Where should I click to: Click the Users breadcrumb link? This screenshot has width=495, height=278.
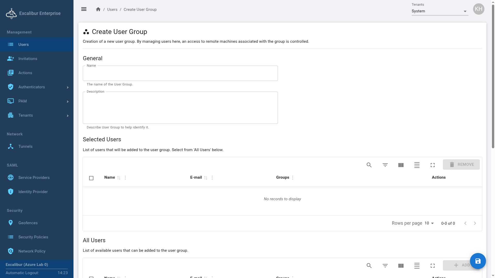(x=112, y=10)
